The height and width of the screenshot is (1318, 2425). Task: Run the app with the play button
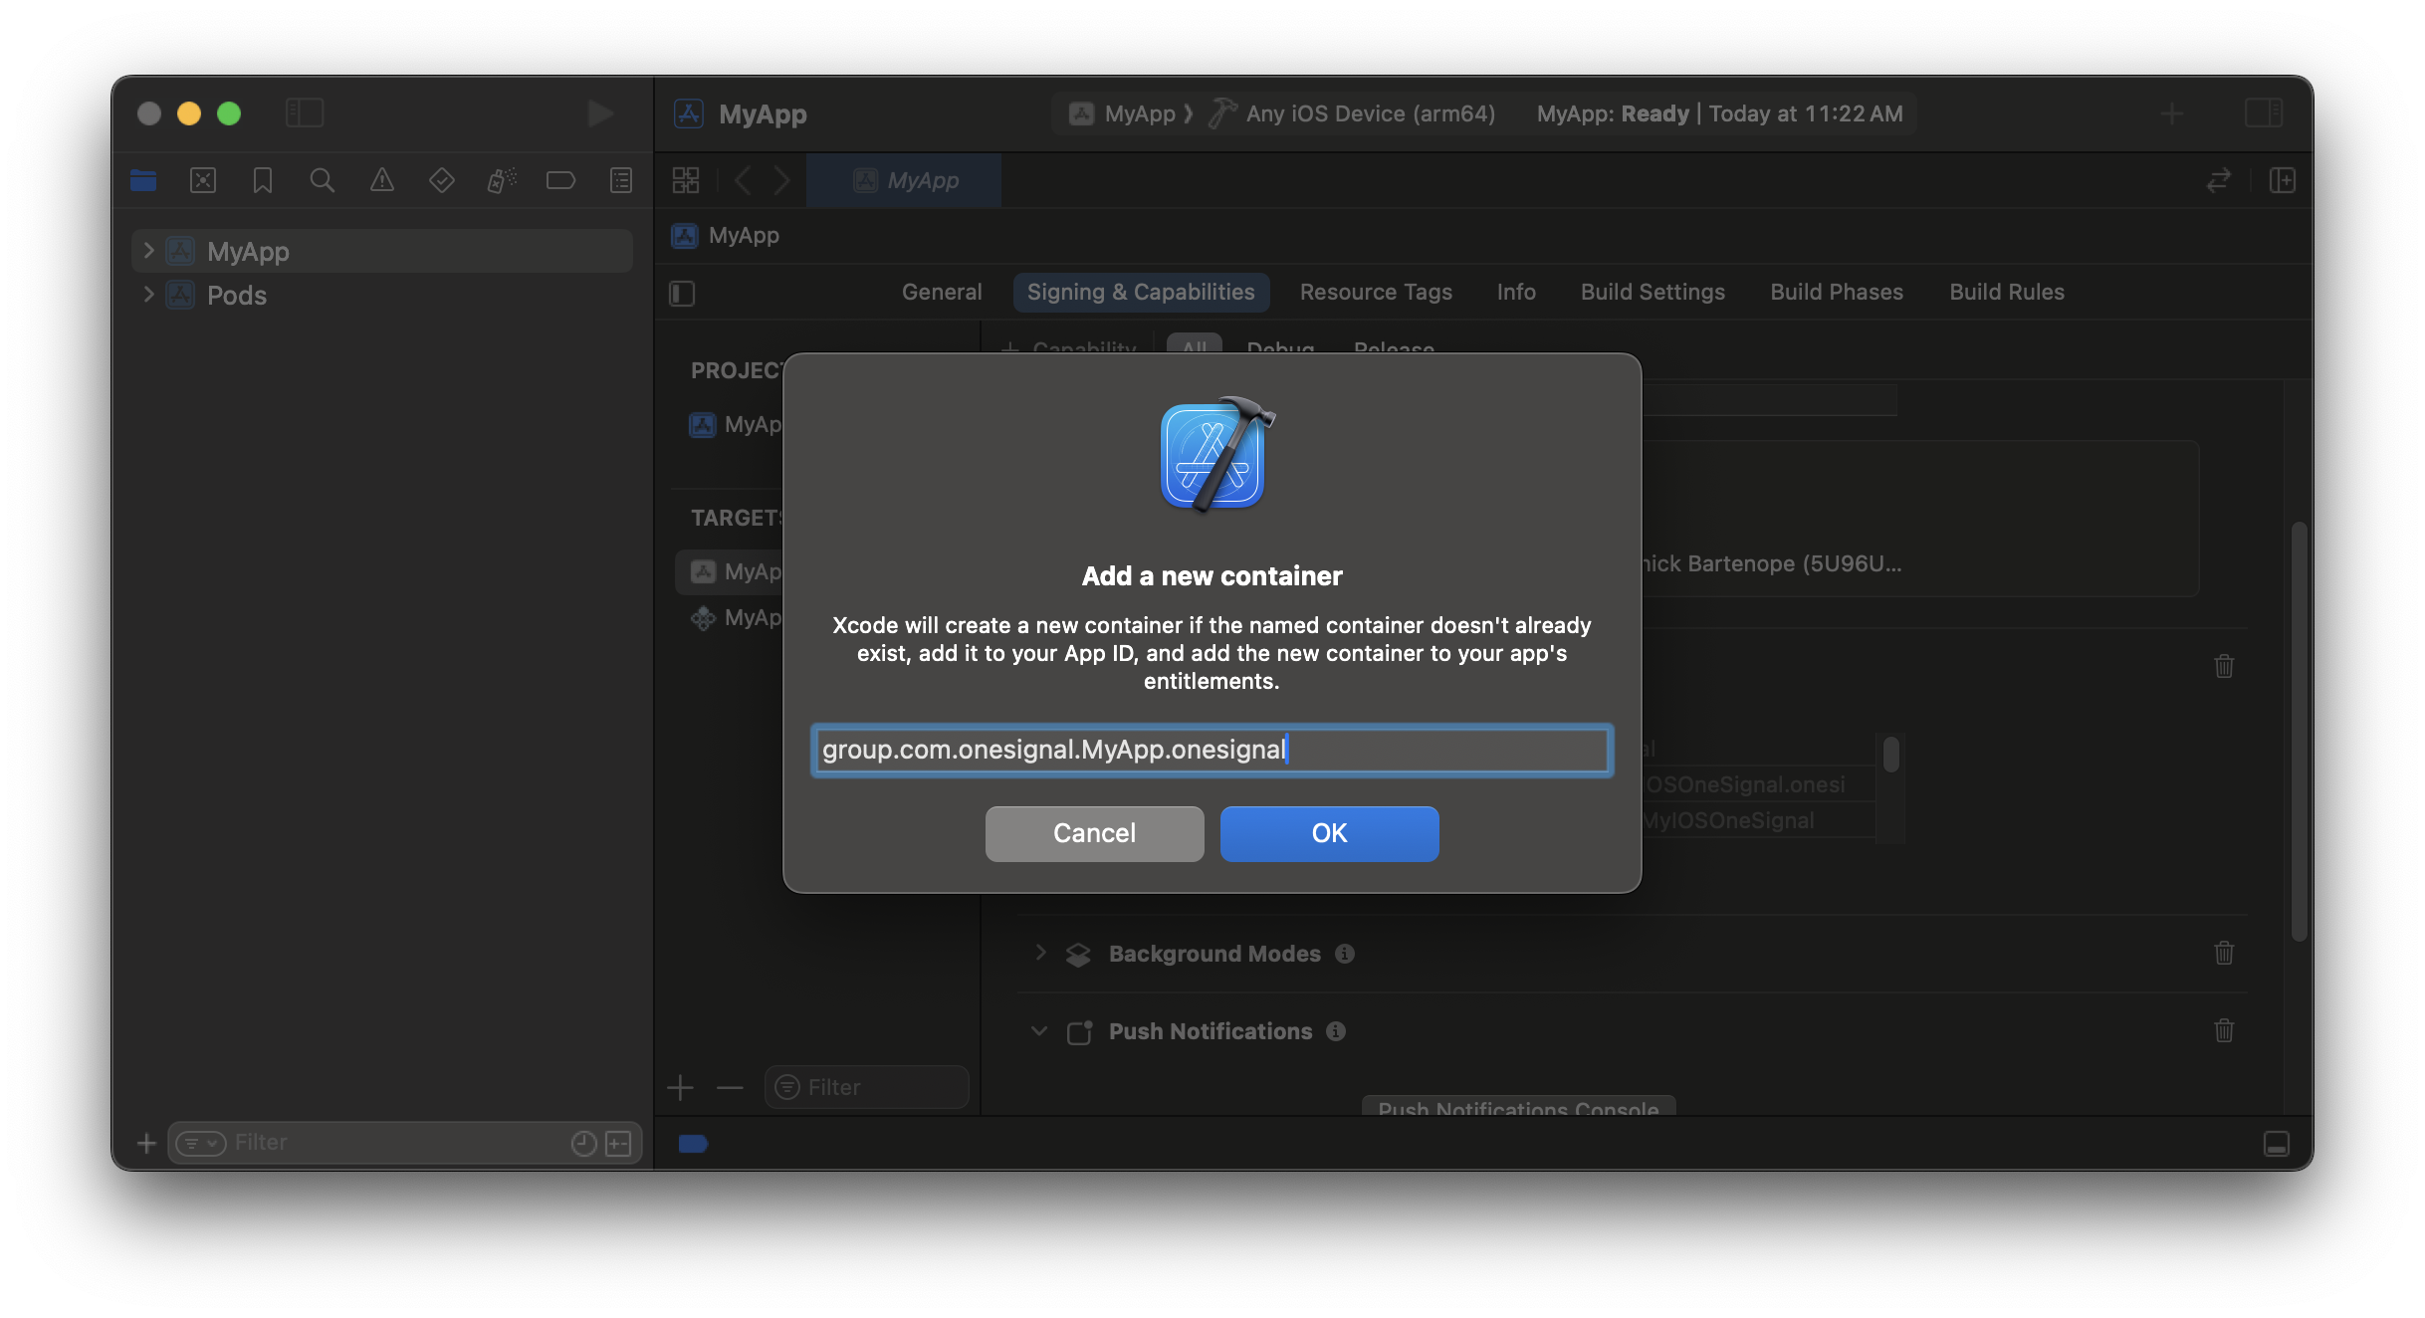[x=600, y=113]
